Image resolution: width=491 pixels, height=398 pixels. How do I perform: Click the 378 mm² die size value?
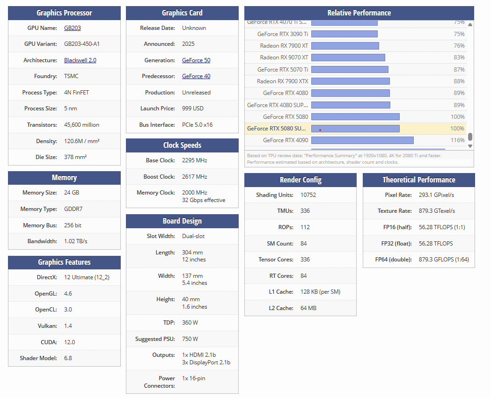(x=75, y=157)
